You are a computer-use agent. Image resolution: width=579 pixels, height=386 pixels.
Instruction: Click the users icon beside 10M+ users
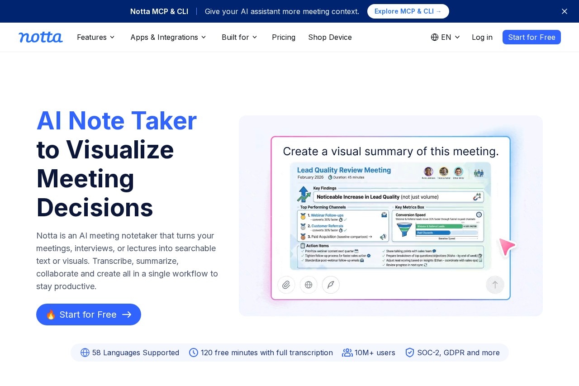pos(347,353)
